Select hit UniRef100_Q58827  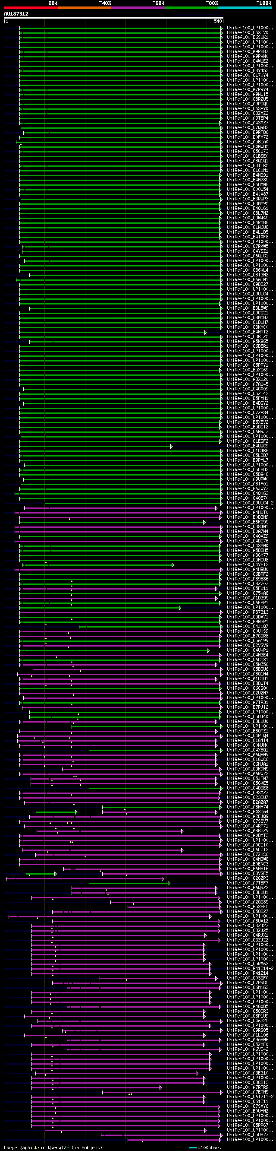point(248,911)
